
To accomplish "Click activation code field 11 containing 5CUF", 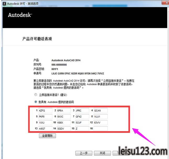I will [x=82, y=123].
